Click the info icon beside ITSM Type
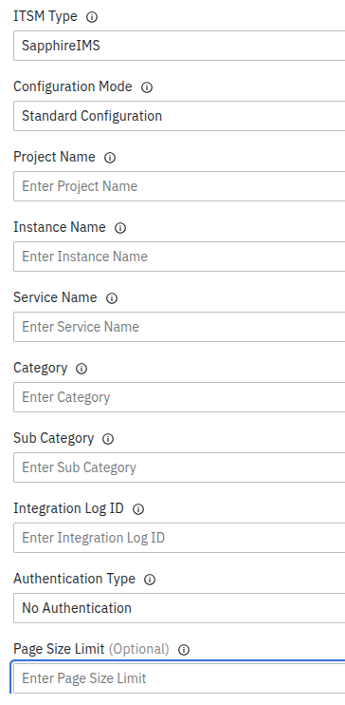Viewport: 345px width, 705px height. (92, 17)
